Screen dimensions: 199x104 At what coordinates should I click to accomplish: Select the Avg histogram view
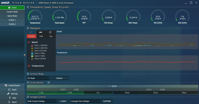(51, 34)
